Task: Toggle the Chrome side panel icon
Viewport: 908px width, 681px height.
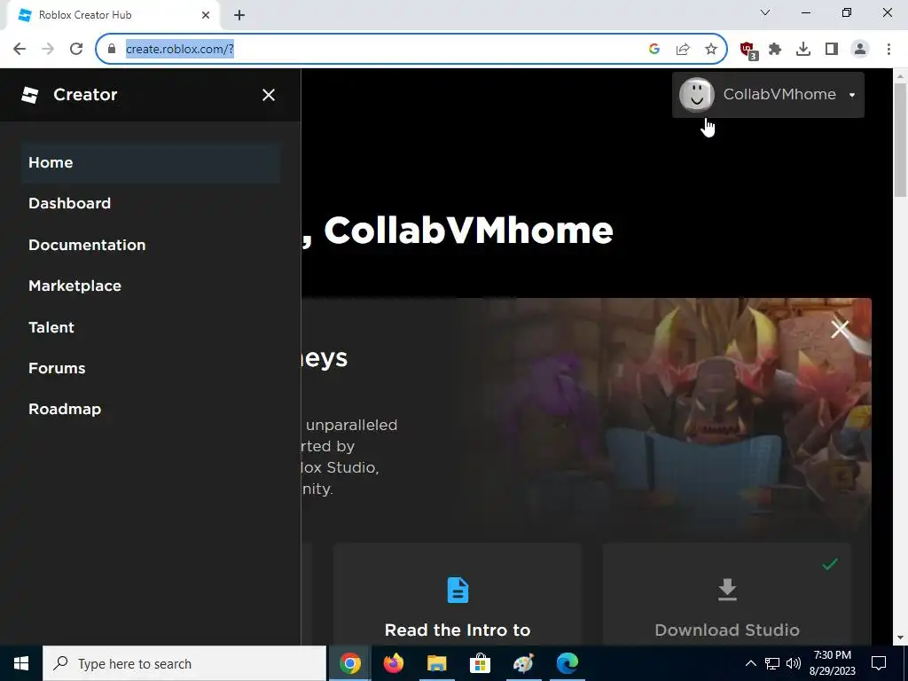Action: 832,50
